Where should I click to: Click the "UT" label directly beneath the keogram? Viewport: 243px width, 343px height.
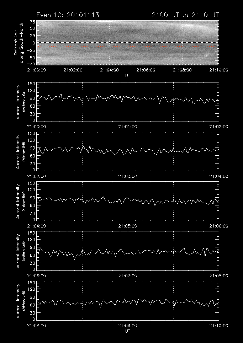[x=128, y=76]
